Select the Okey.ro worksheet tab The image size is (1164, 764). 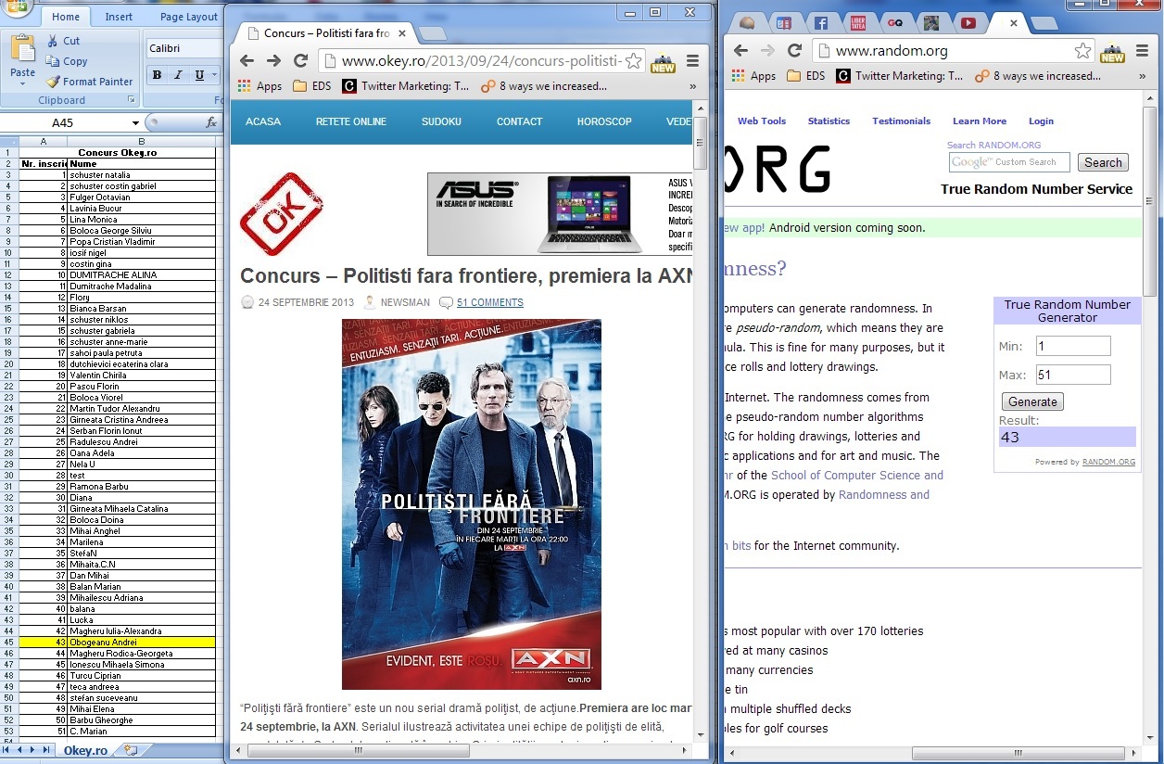tap(85, 750)
